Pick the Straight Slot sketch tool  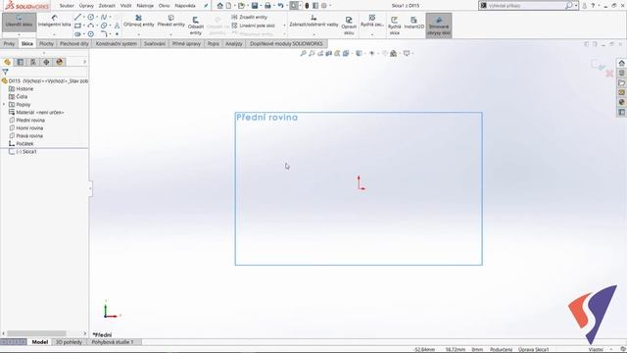tap(78, 34)
